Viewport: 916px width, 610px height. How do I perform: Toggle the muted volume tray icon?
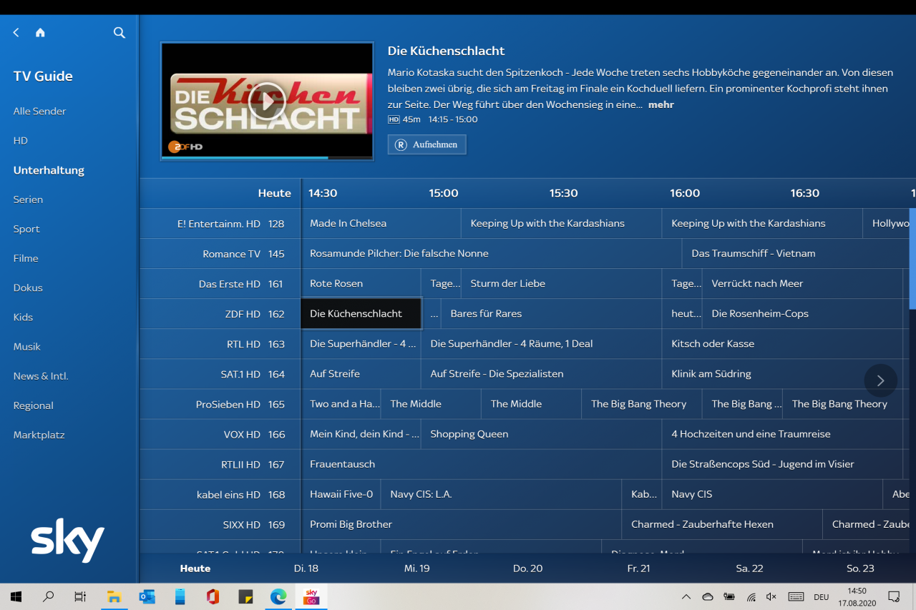coord(771,596)
